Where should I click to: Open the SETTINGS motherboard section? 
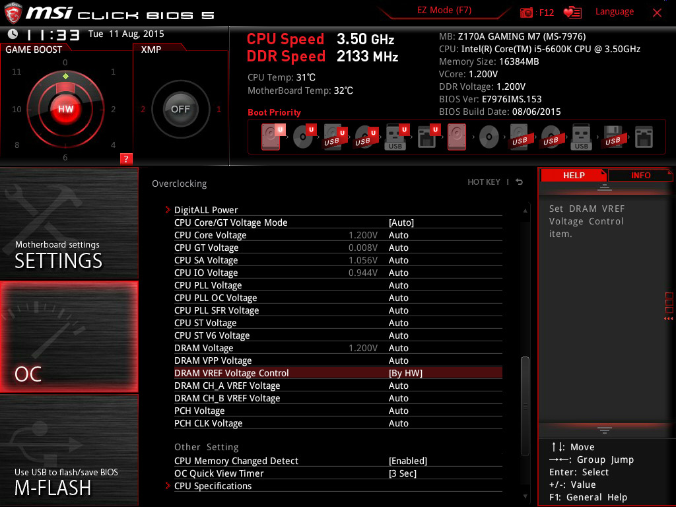[69, 223]
